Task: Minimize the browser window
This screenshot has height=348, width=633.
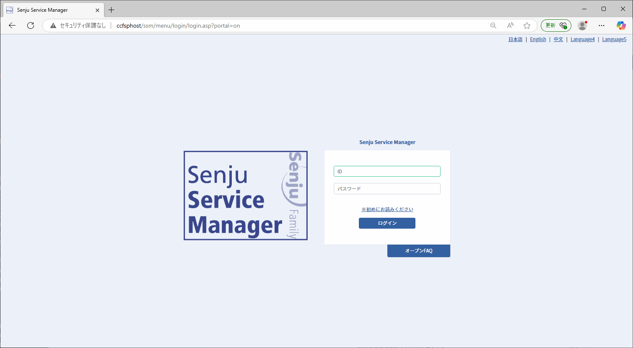Action: [584, 9]
